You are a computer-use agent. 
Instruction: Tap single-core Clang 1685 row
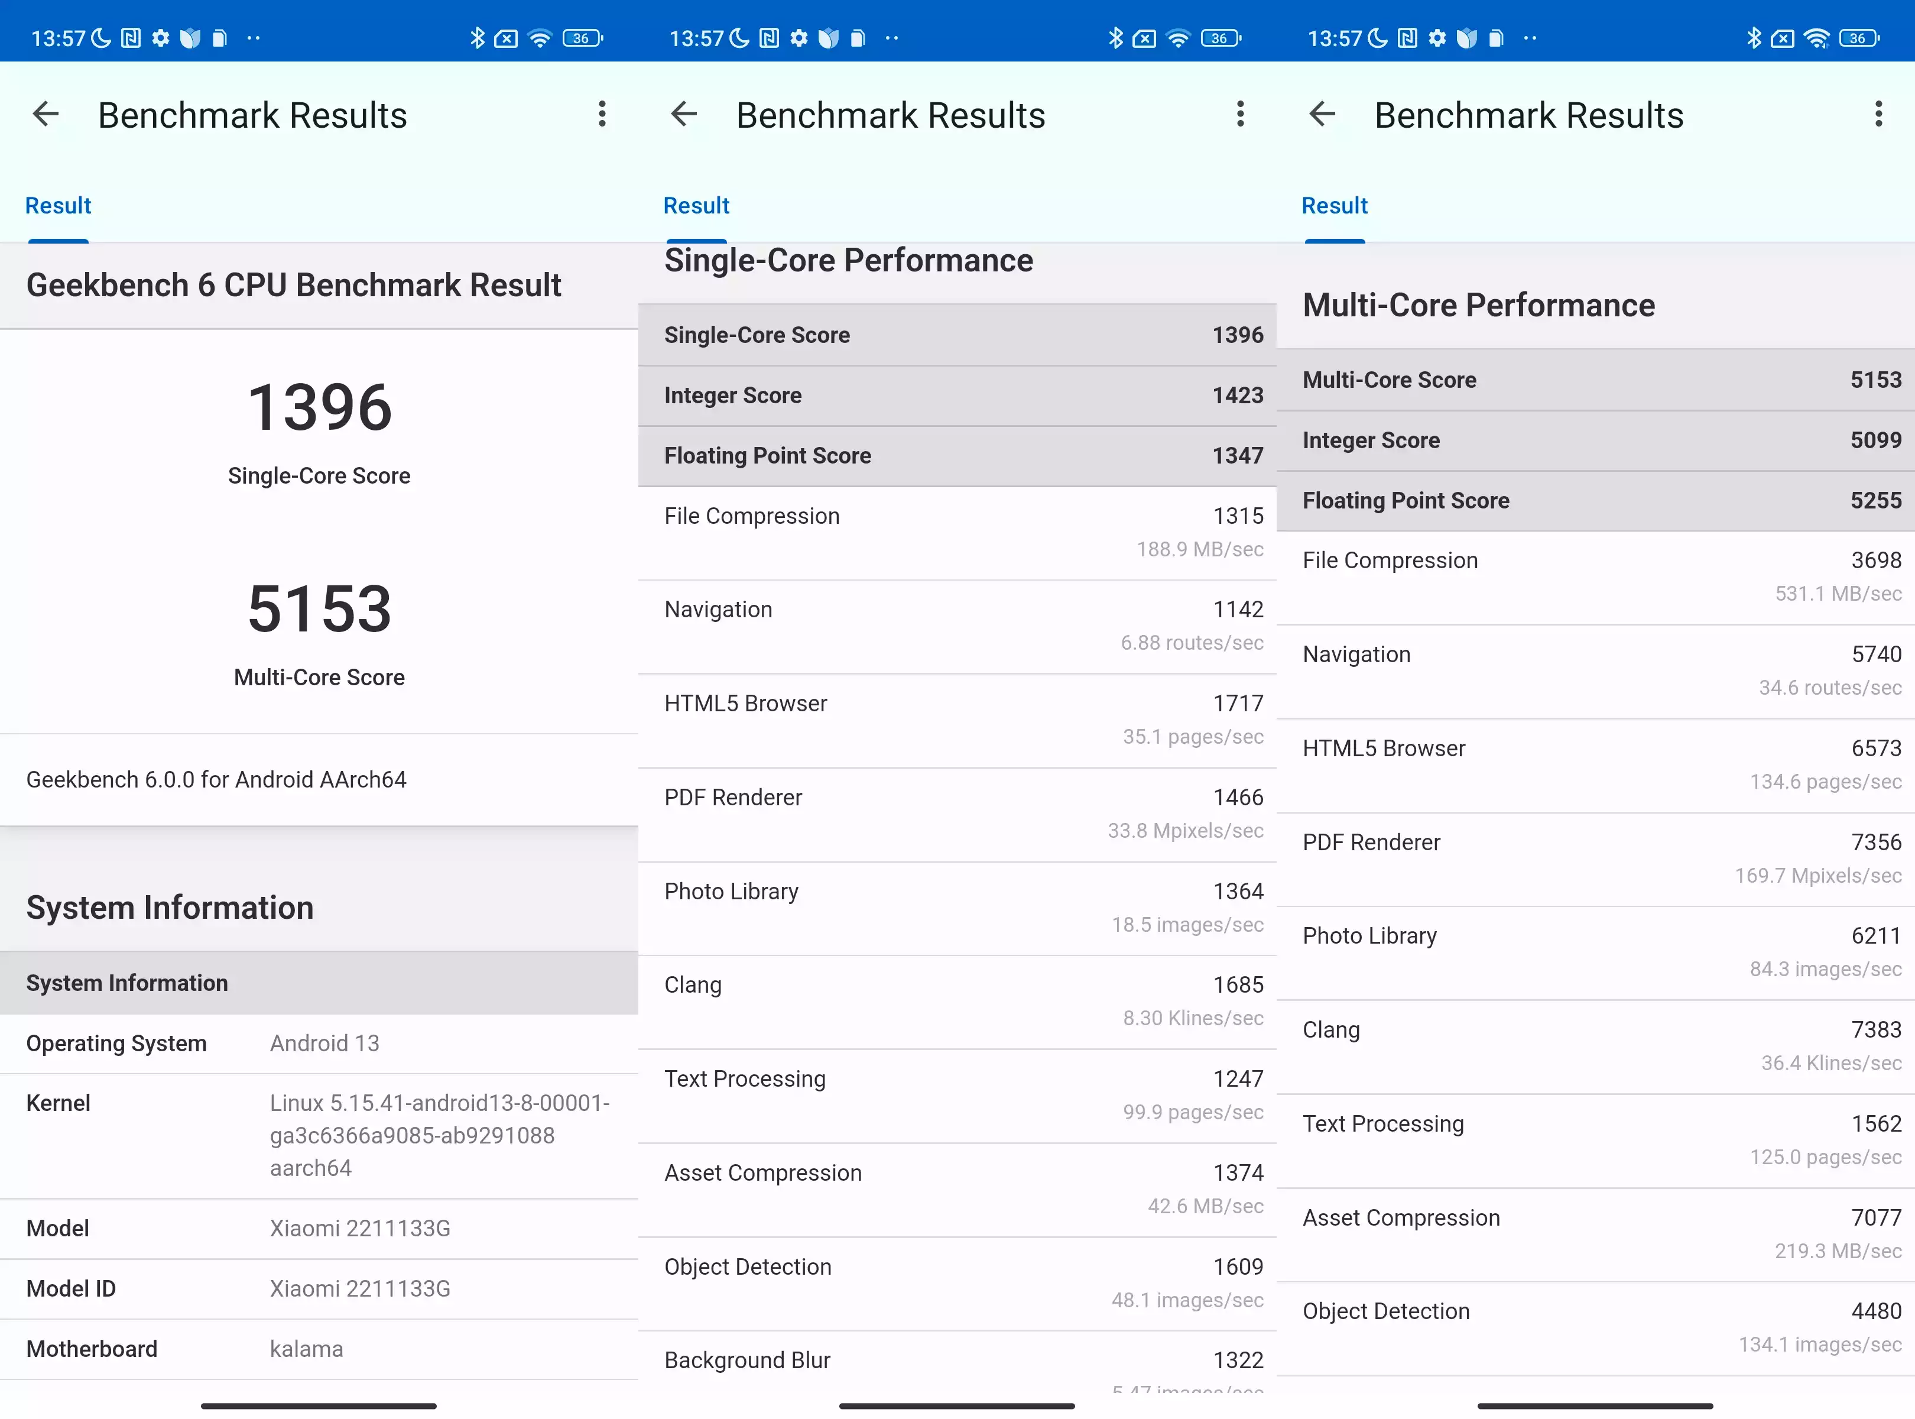[x=957, y=1002]
